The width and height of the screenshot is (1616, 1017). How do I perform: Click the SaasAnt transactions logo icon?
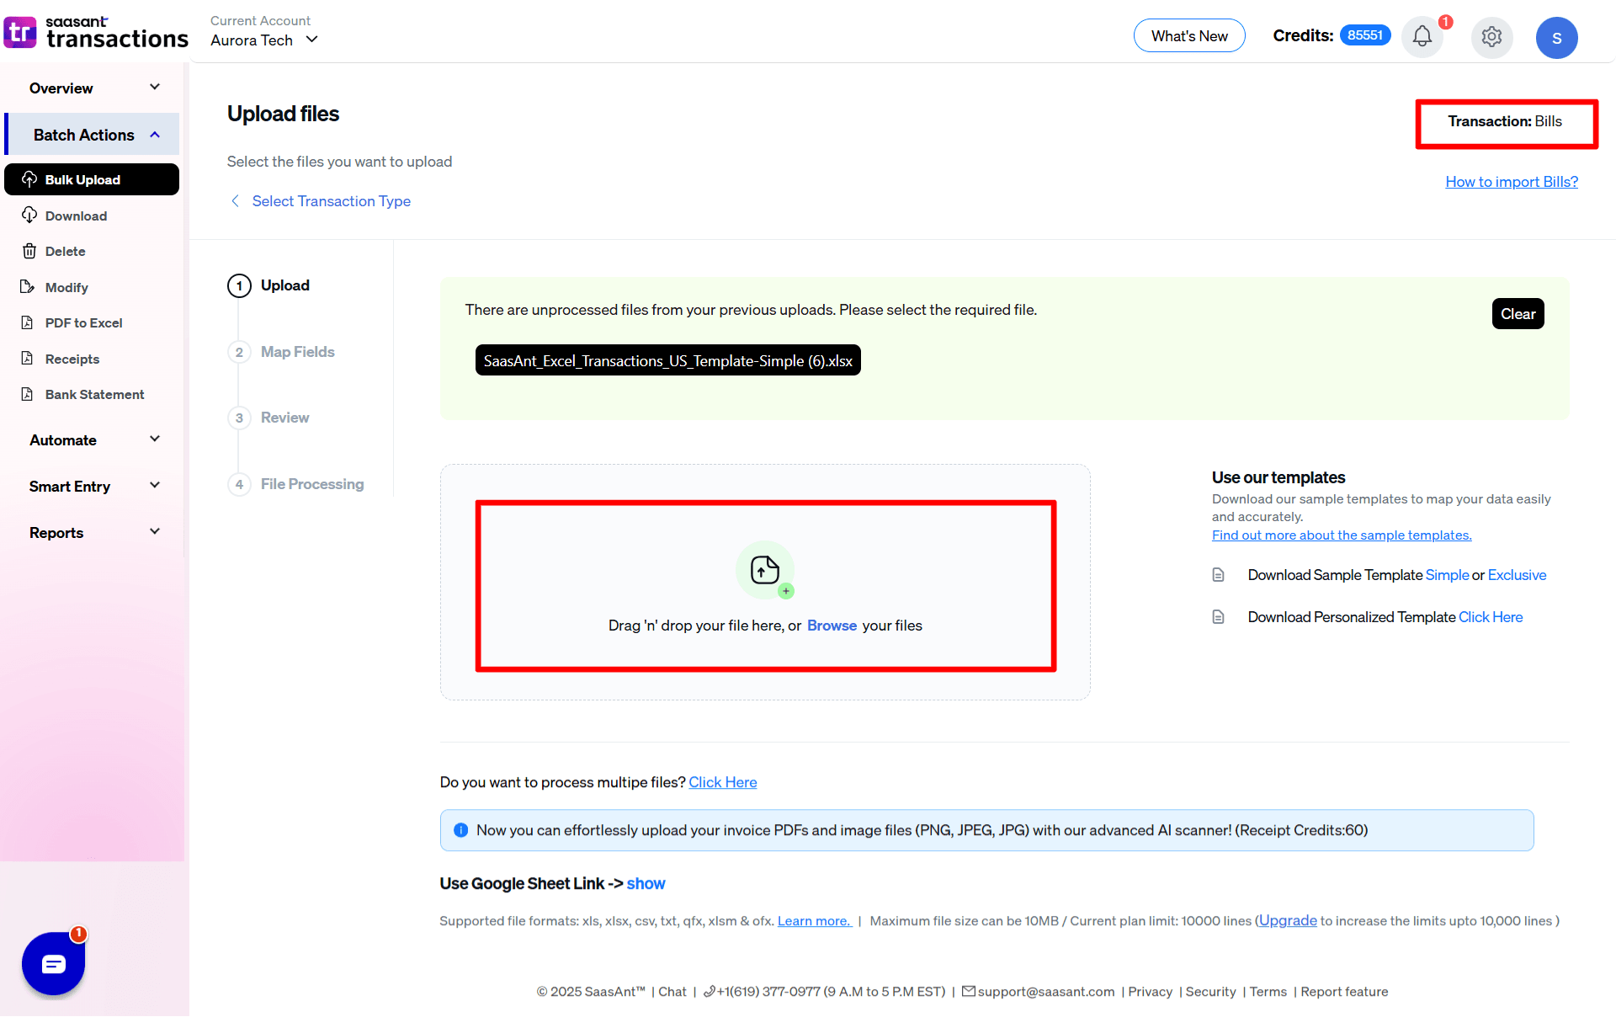pos(20,32)
